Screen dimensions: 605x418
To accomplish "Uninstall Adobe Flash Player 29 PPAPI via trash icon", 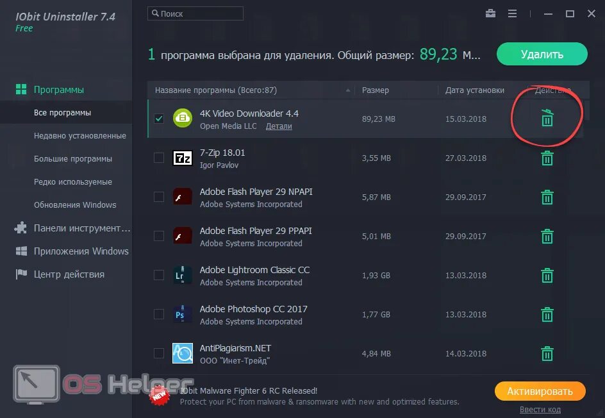I will [x=547, y=236].
